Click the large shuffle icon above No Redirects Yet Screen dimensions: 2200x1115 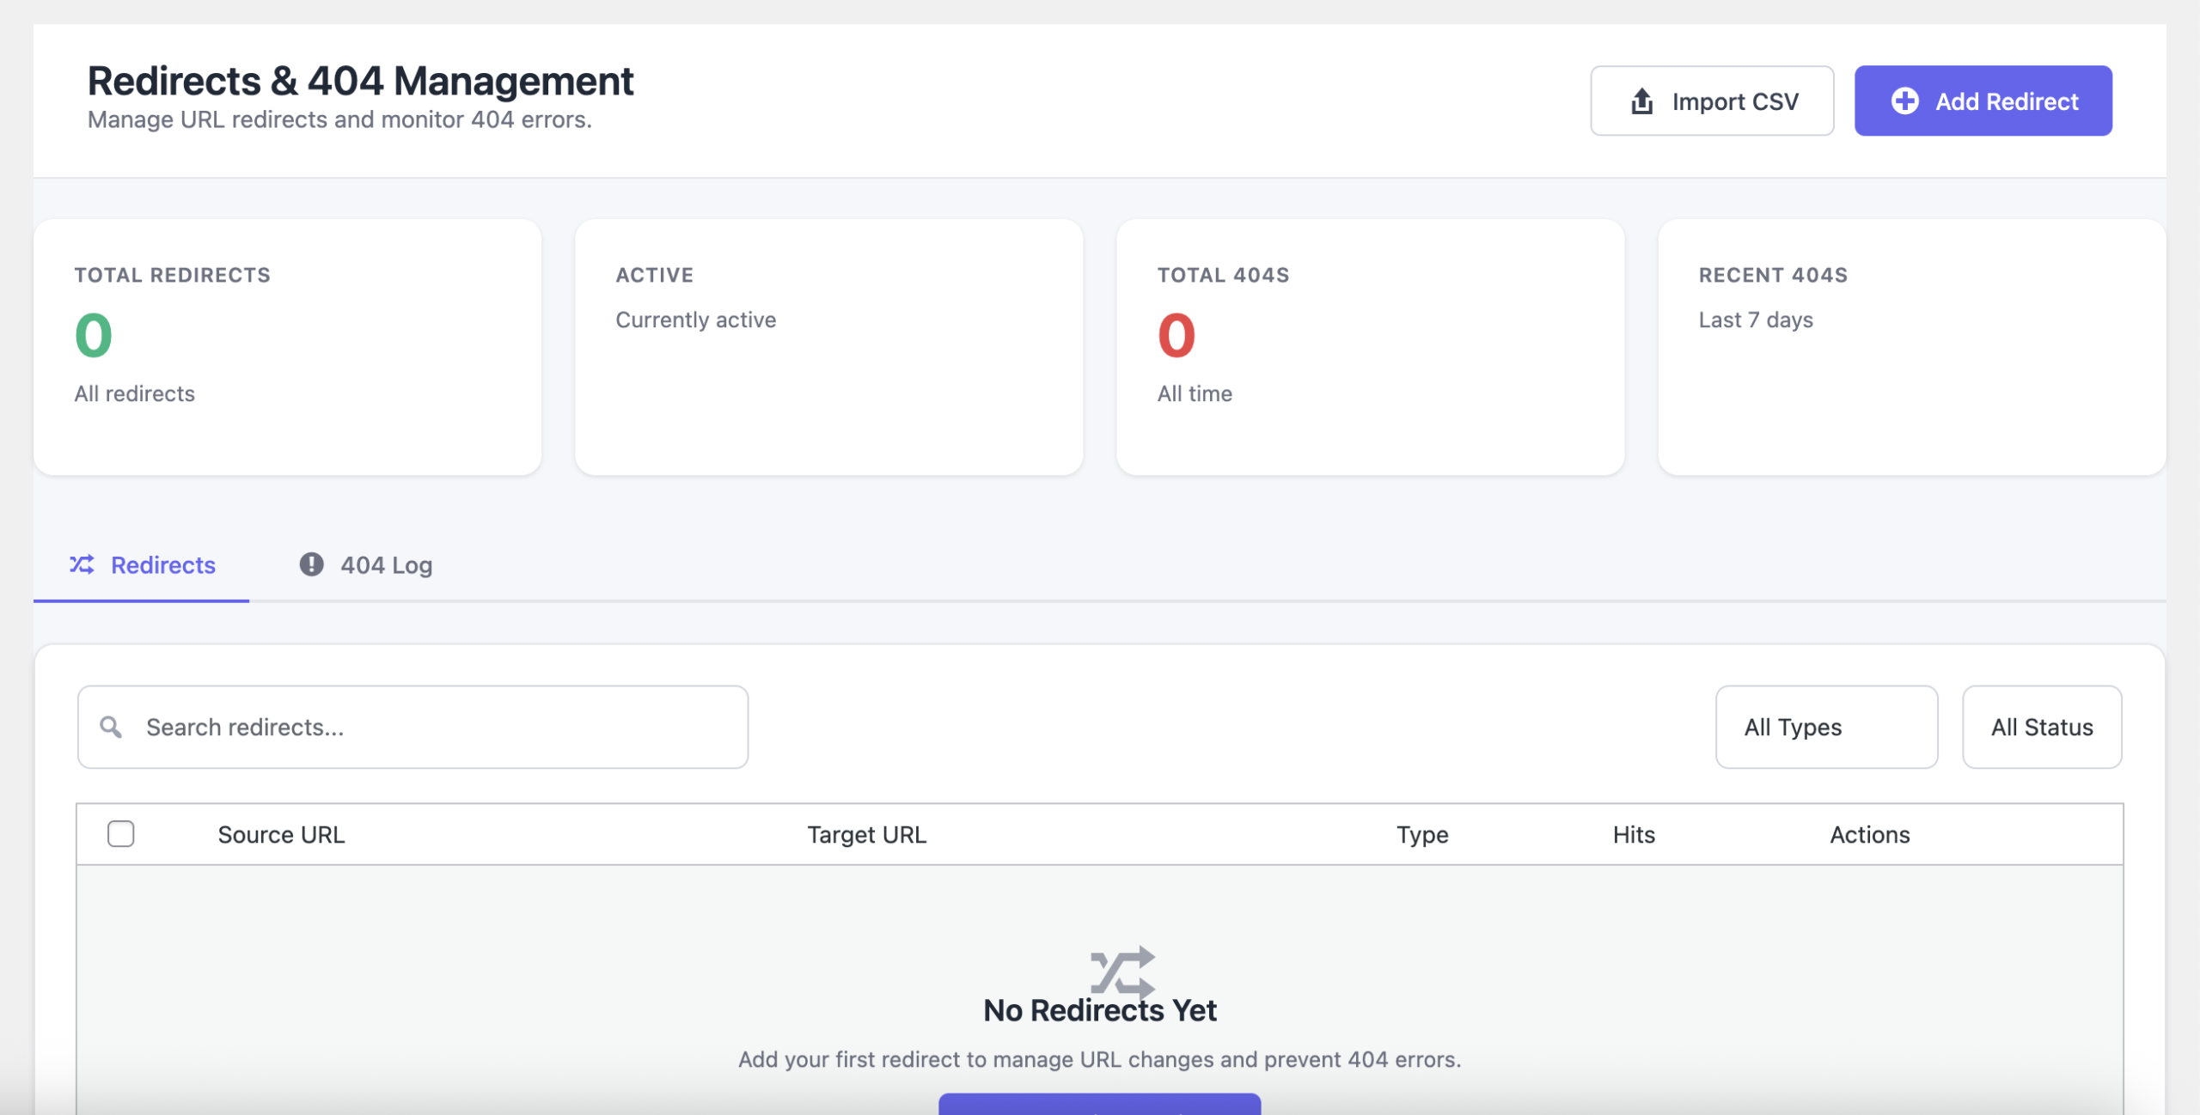click(1121, 971)
